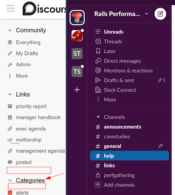Add a workspace with plus icon
Screen dimensions: 175x195
pyautogui.click(x=77, y=90)
